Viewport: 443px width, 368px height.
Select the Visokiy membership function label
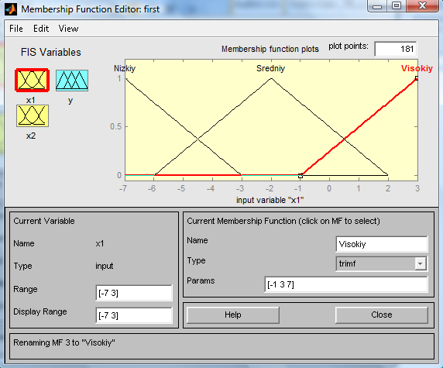pos(417,68)
